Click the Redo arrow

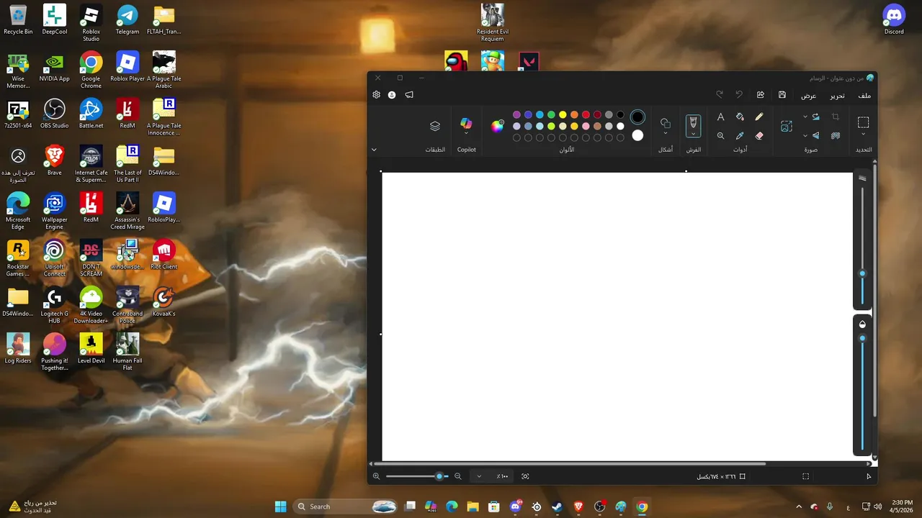pyautogui.click(x=719, y=95)
